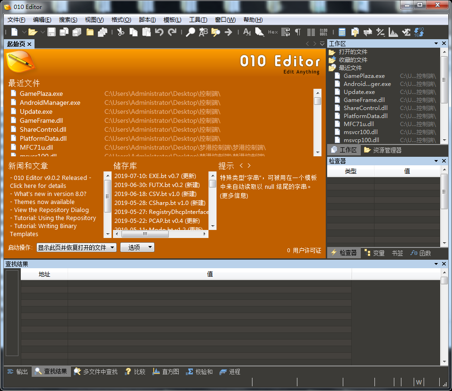The width and height of the screenshot is (452, 391).
Task: Open the 启动操作 startup action dropdown
Action: pyautogui.click(x=77, y=247)
